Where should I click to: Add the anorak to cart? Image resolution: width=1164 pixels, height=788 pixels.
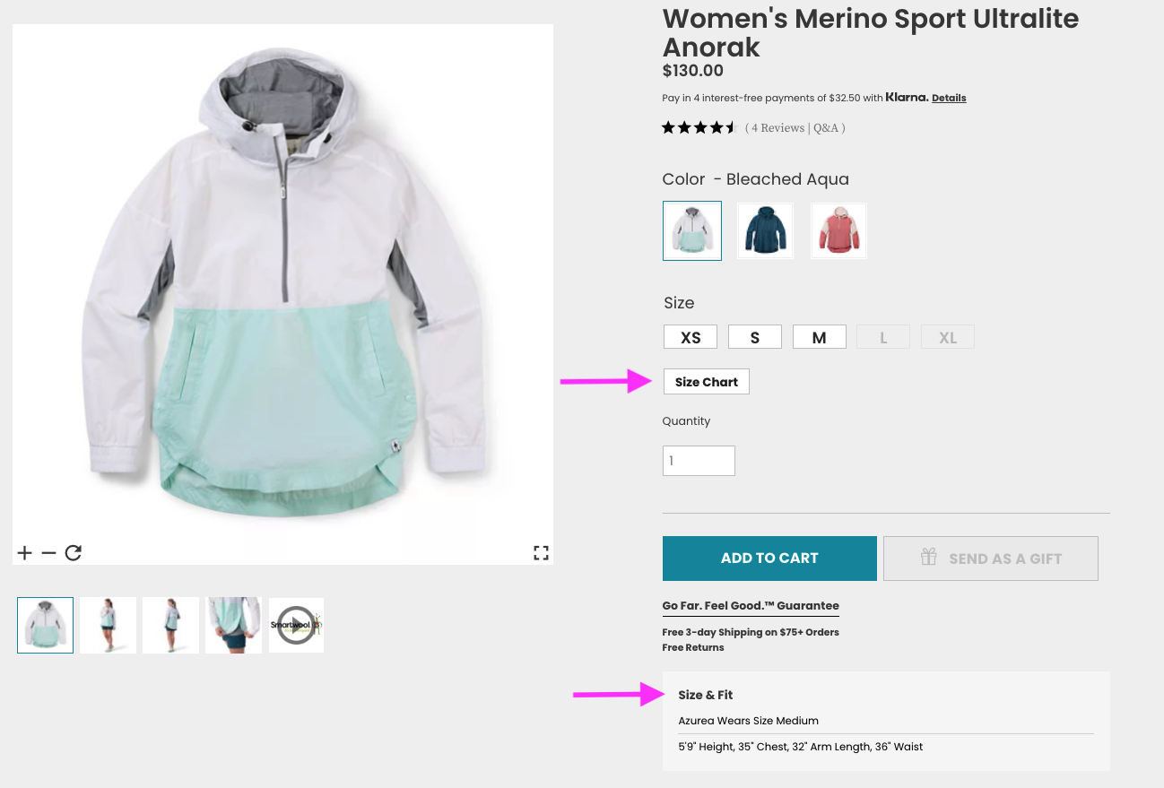pyautogui.click(x=769, y=559)
